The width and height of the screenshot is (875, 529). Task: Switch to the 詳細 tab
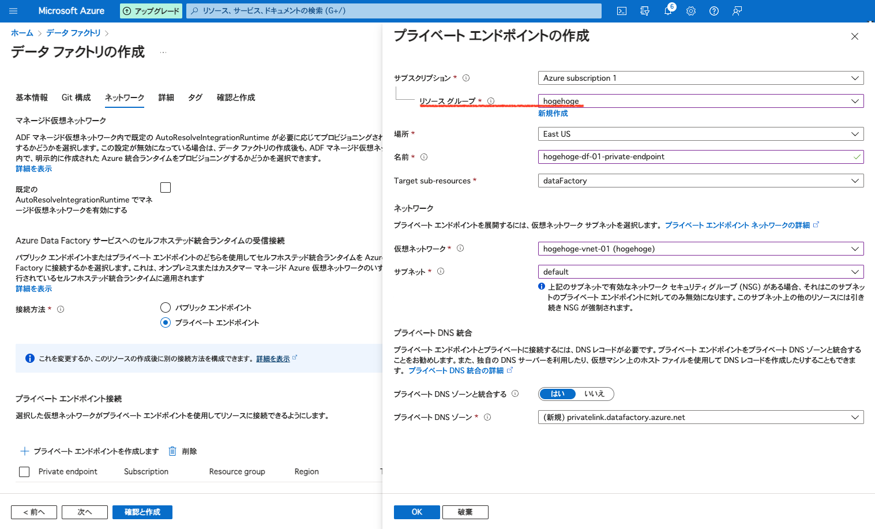point(166,97)
